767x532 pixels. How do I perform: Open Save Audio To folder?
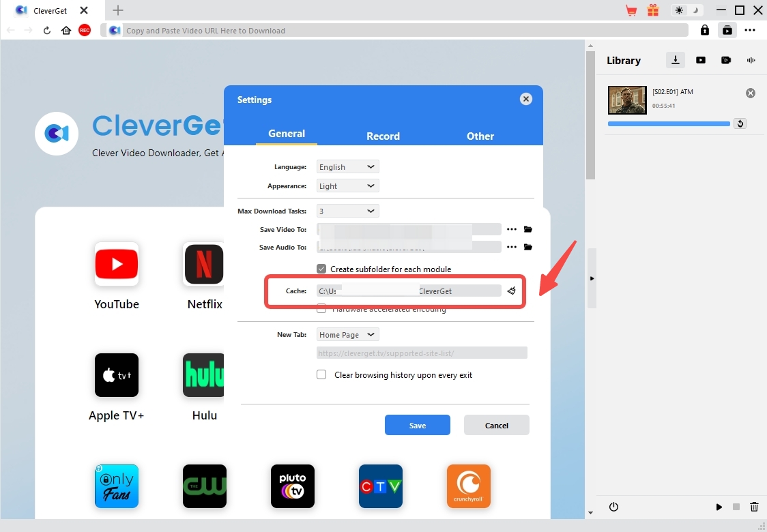tap(528, 247)
